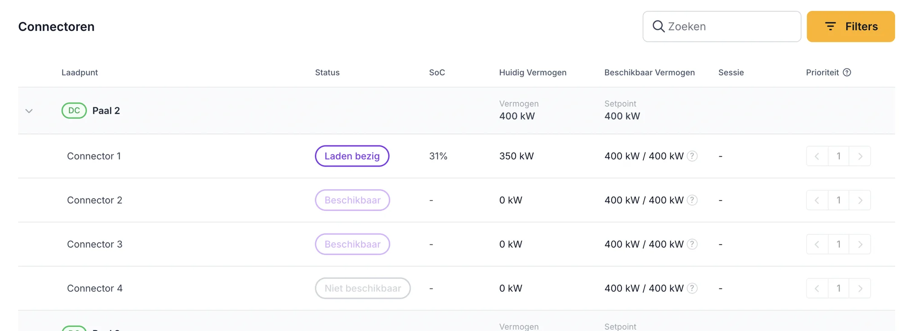The image size is (906, 331).
Task: Click the DC badge on Paal 2
Action: click(x=74, y=110)
